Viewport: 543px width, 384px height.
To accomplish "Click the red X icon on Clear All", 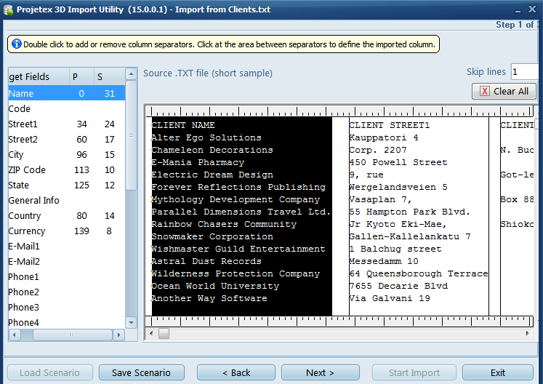I will point(484,91).
